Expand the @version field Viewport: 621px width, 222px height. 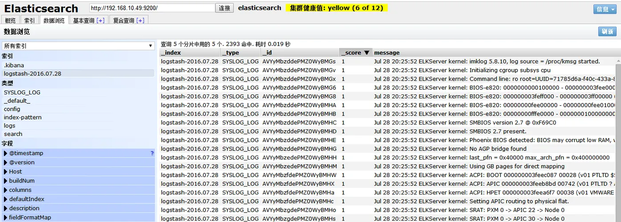(x=5, y=163)
